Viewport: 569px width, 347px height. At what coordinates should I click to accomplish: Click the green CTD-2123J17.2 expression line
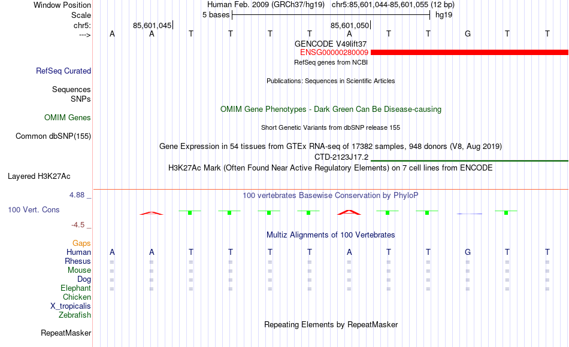470,160
